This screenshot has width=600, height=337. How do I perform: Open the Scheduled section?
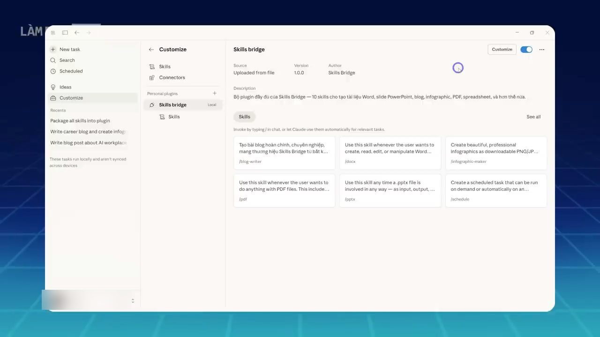click(93, 71)
